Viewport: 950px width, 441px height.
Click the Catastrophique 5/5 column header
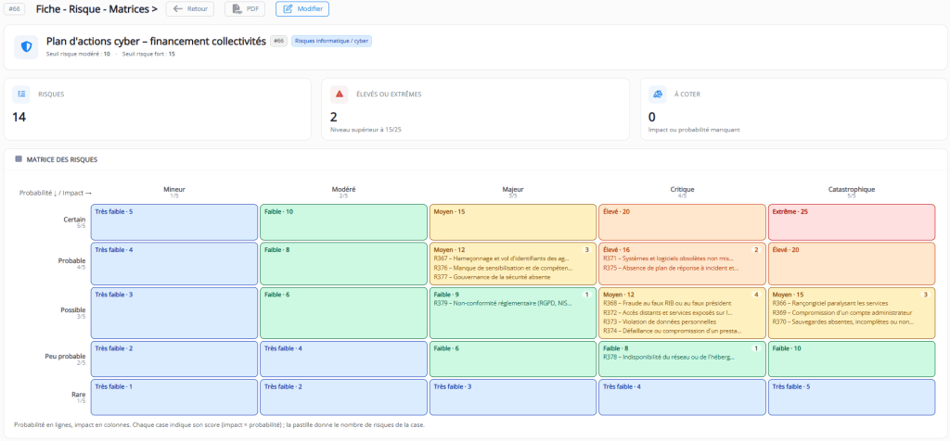pyautogui.click(x=852, y=192)
